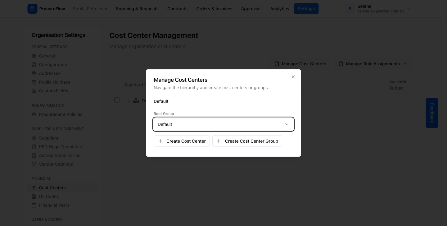The image size is (447, 226).
Task: Go to Configuration settings
Action: (x=53, y=65)
